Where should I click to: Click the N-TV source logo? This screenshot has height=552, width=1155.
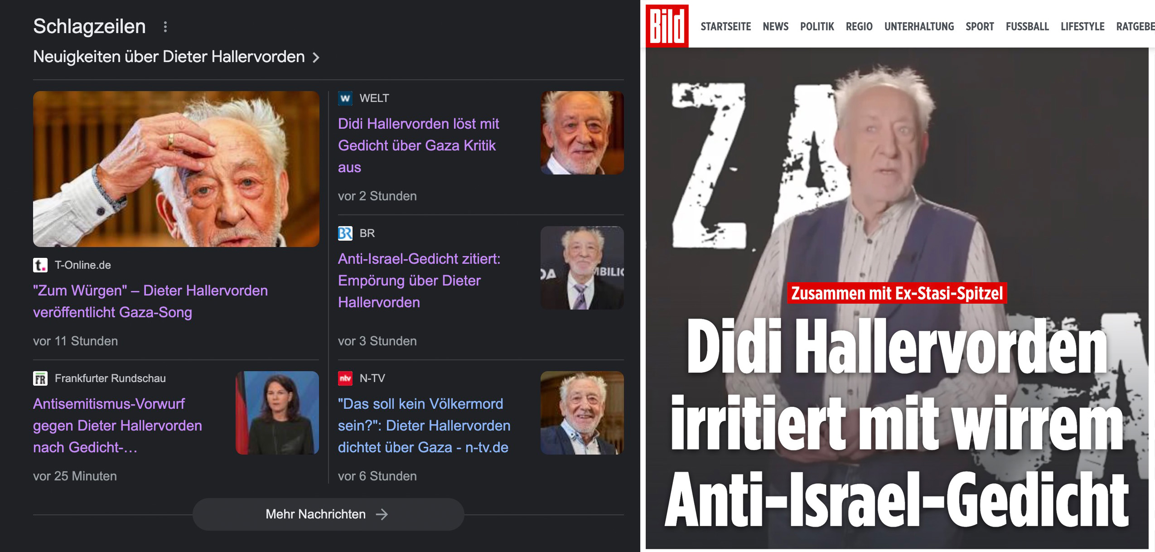(345, 378)
